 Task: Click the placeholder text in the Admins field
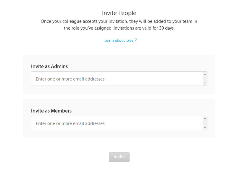(x=70, y=79)
